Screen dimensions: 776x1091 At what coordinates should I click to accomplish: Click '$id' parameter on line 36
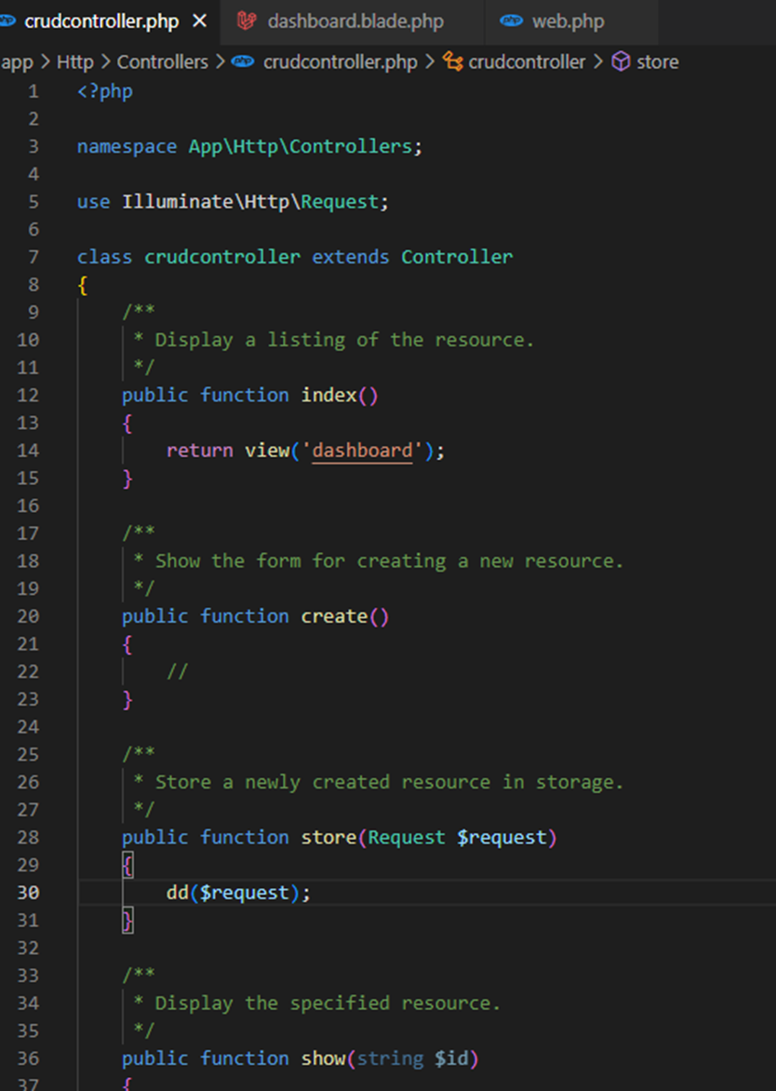click(x=451, y=1059)
